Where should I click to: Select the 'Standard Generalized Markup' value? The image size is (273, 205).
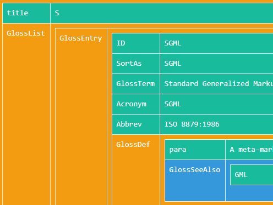click(x=217, y=84)
